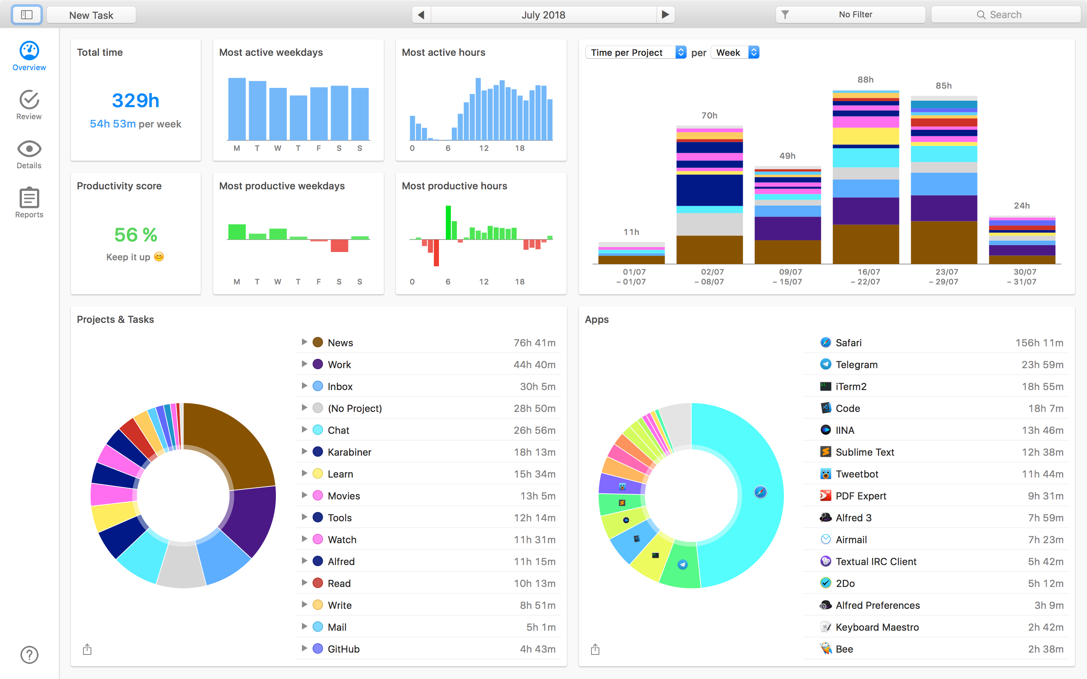Open the Time per Project dropdown
The width and height of the screenshot is (1087, 679).
(x=635, y=52)
